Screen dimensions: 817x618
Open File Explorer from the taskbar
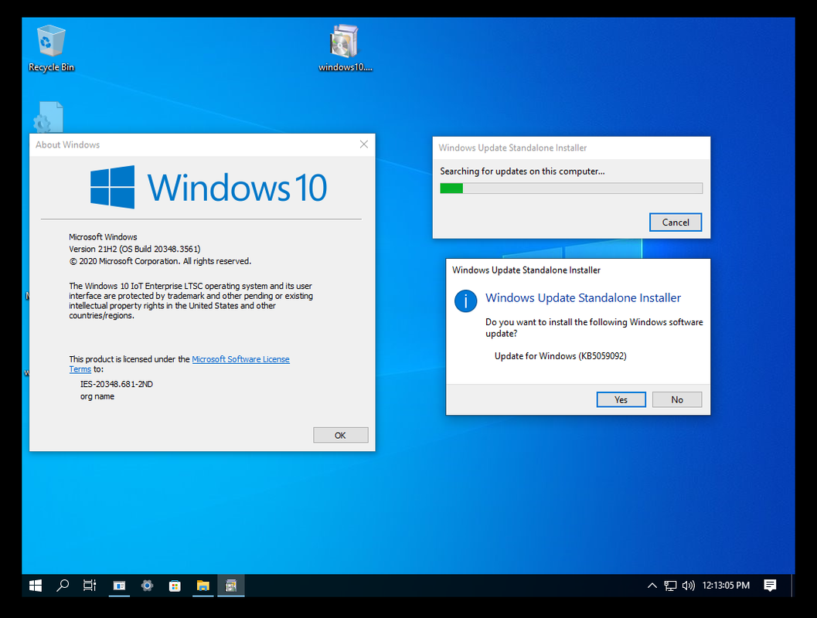pyautogui.click(x=203, y=586)
